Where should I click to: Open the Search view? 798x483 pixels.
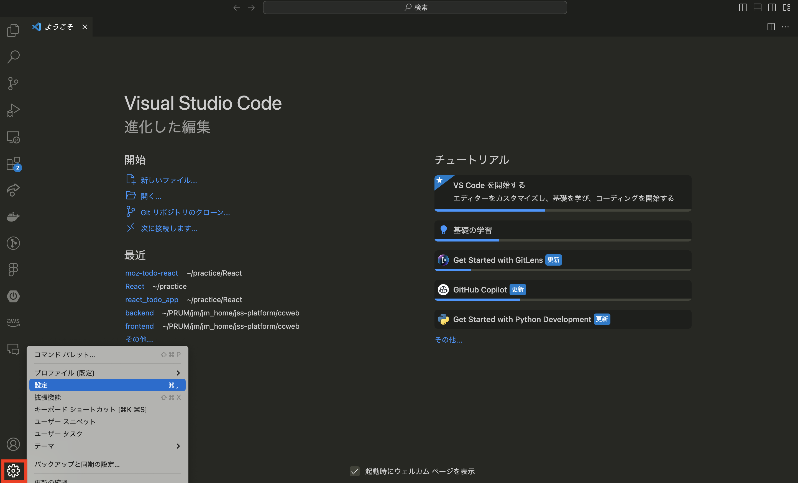13,57
